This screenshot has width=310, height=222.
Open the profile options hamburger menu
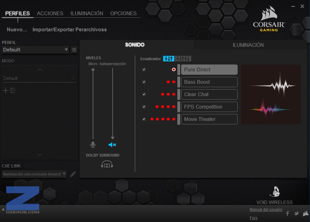(x=74, y=50)
